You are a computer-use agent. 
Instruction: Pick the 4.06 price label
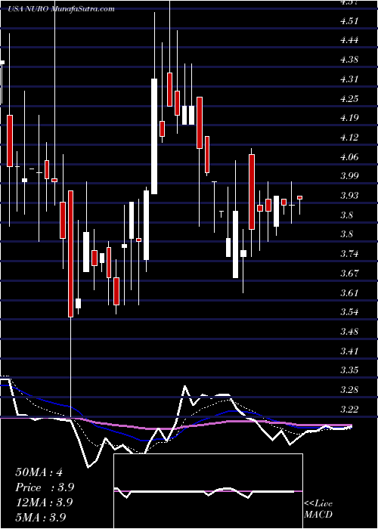pyautogui.click(x=349, y=157)
